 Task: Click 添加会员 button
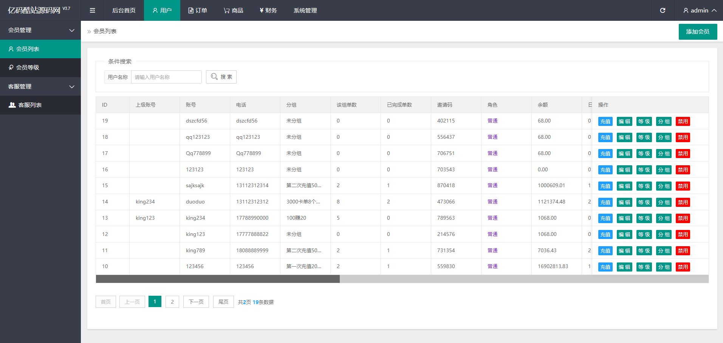(x=698, y=31)
